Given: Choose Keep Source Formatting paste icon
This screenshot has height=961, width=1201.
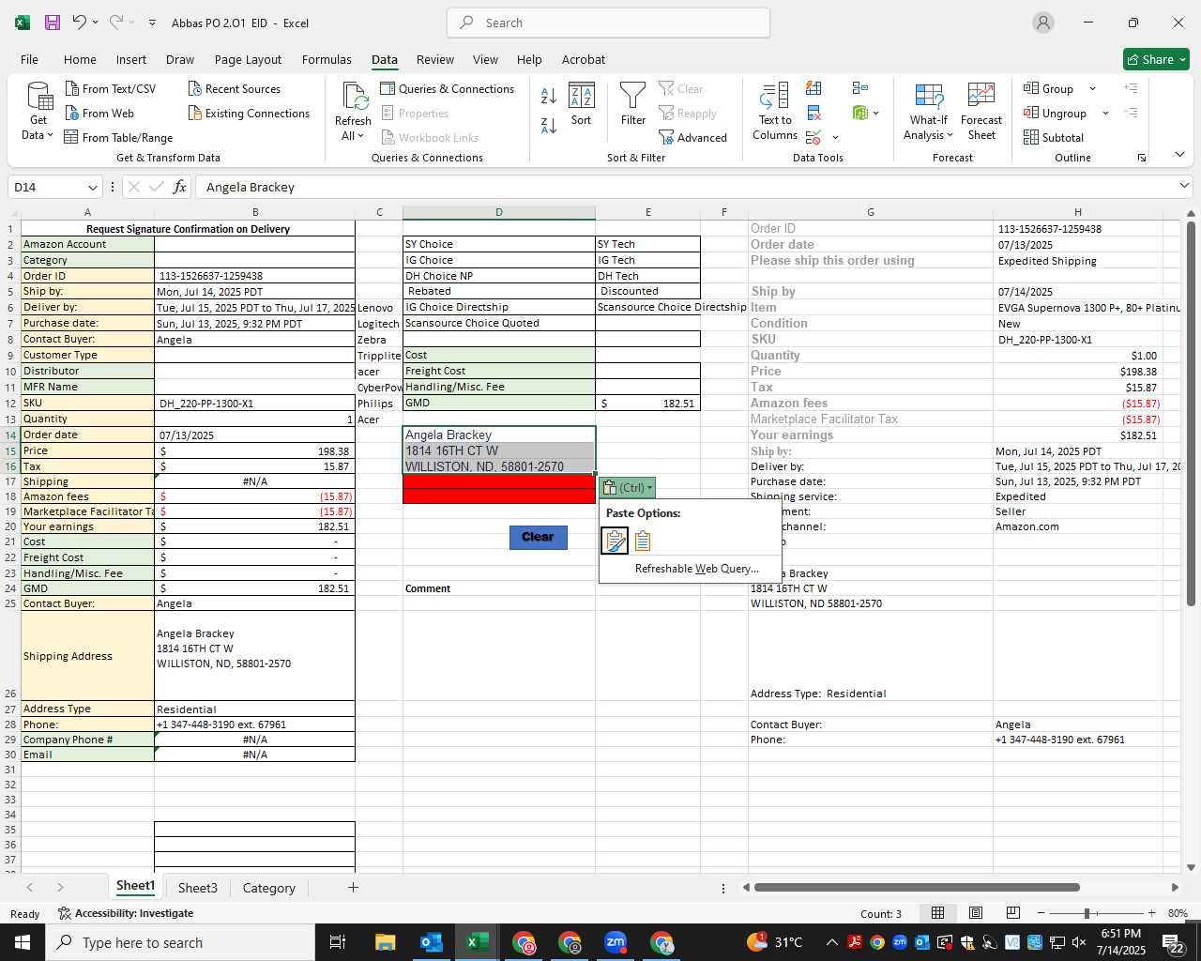Looking at the screenshot, I should [615, 541].
